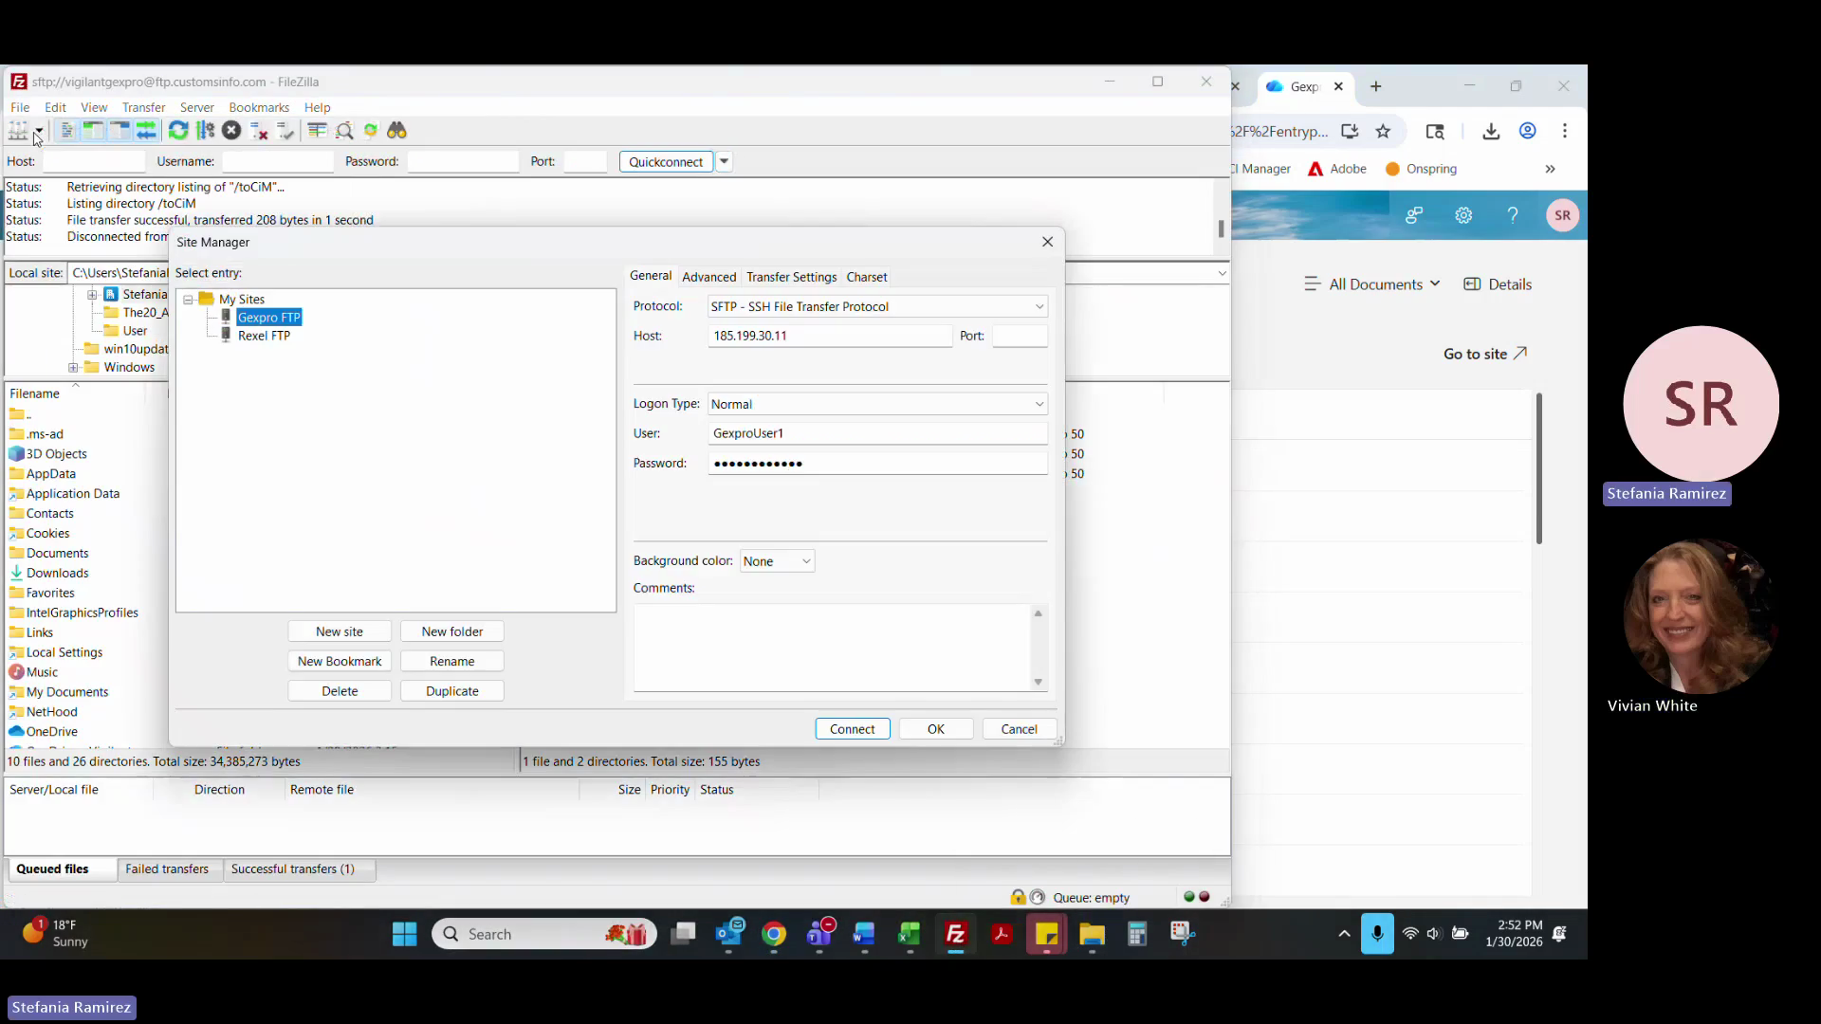Click the binoculars file search icon
The width and height of the screenshot is (1821, 1024).
coord(396,131)
